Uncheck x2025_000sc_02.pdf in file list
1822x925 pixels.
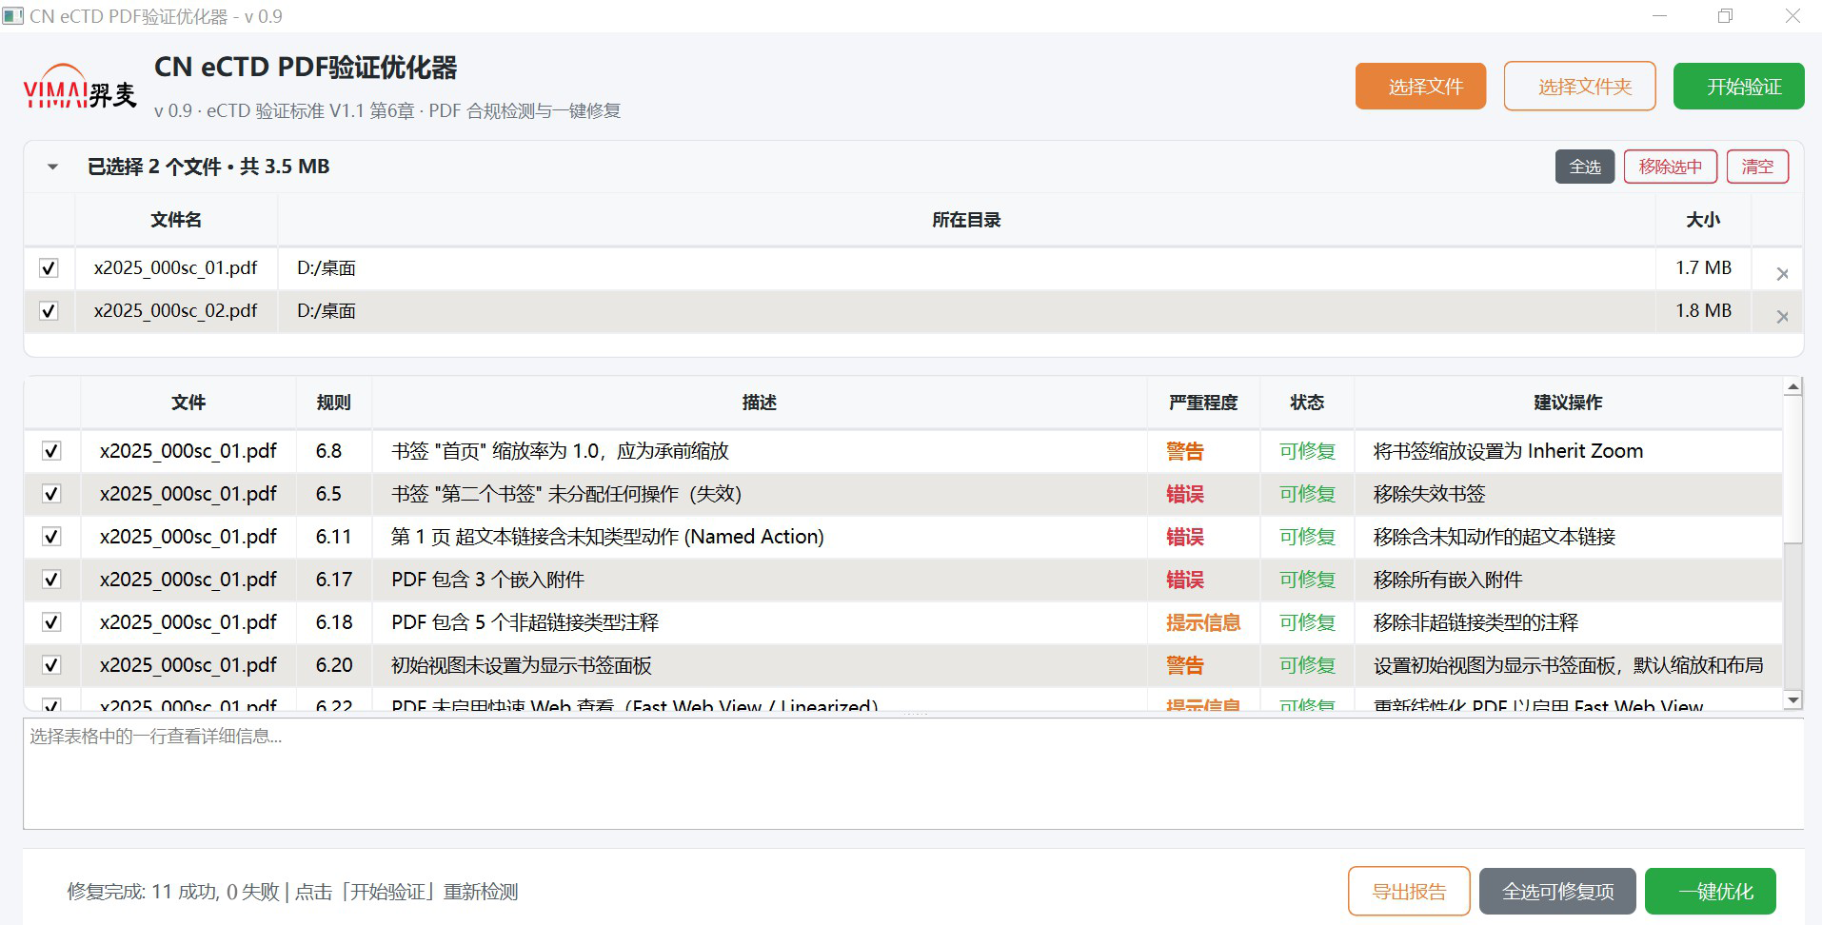tap(49, 311)
